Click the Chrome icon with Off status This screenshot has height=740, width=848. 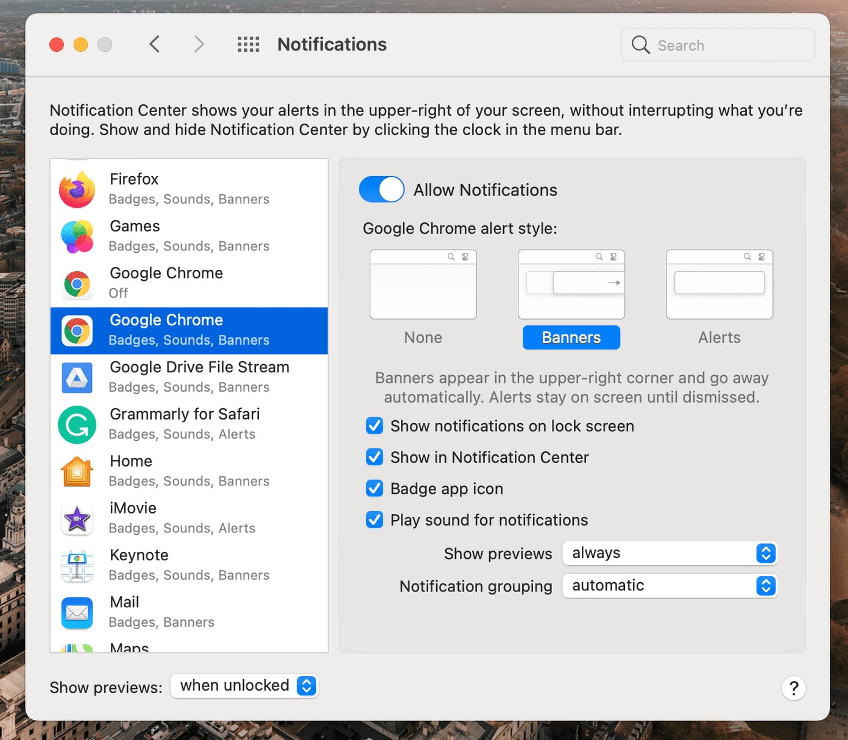77,284
